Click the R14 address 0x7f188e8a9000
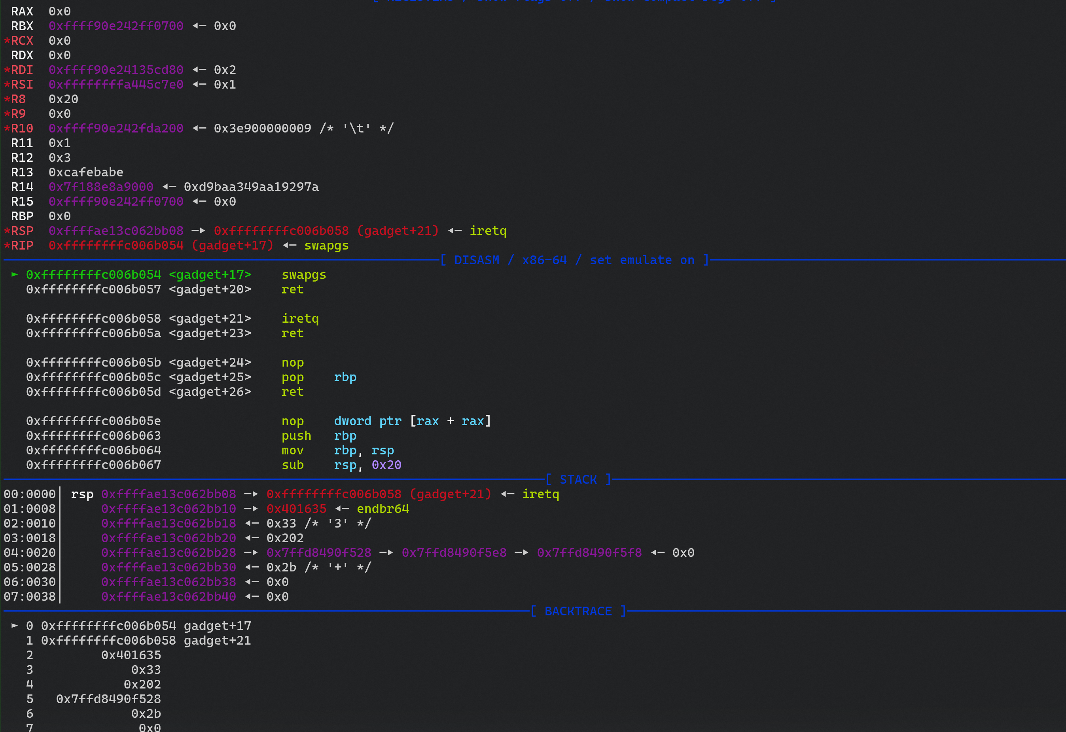The height and width of the screenshot is (732, 1066). [101, 187]
